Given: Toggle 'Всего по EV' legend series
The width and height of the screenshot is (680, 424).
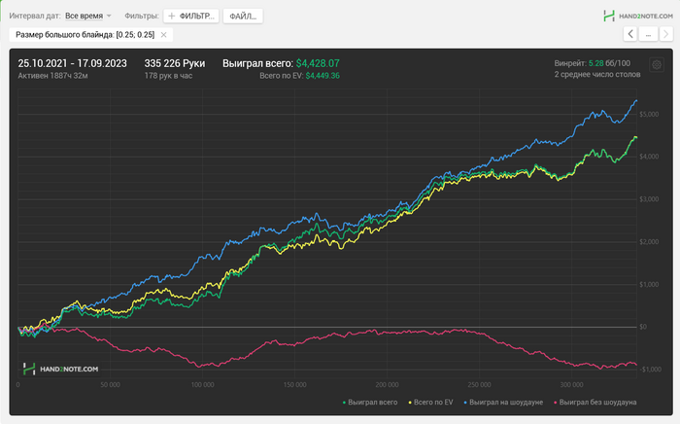Looking at the screenshot, I should (430, 403).
